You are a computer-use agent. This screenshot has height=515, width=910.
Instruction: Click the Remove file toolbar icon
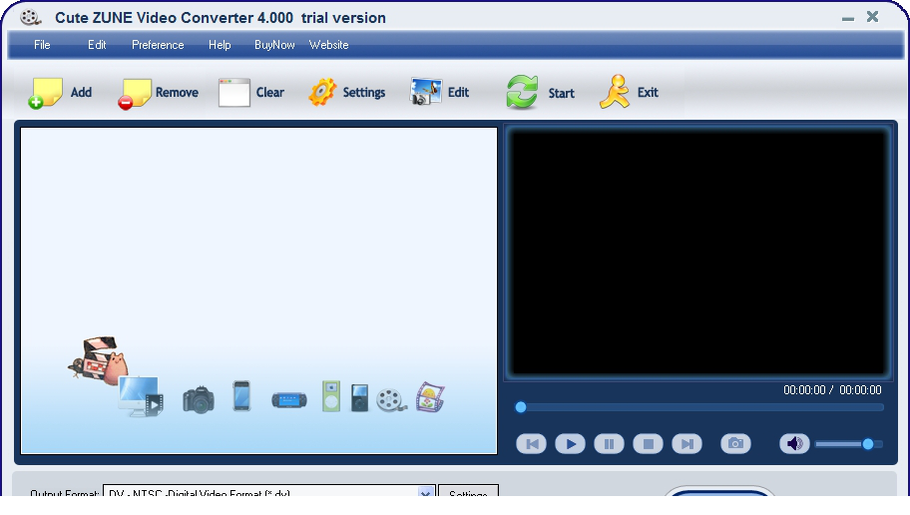click(x=135, y=93)
